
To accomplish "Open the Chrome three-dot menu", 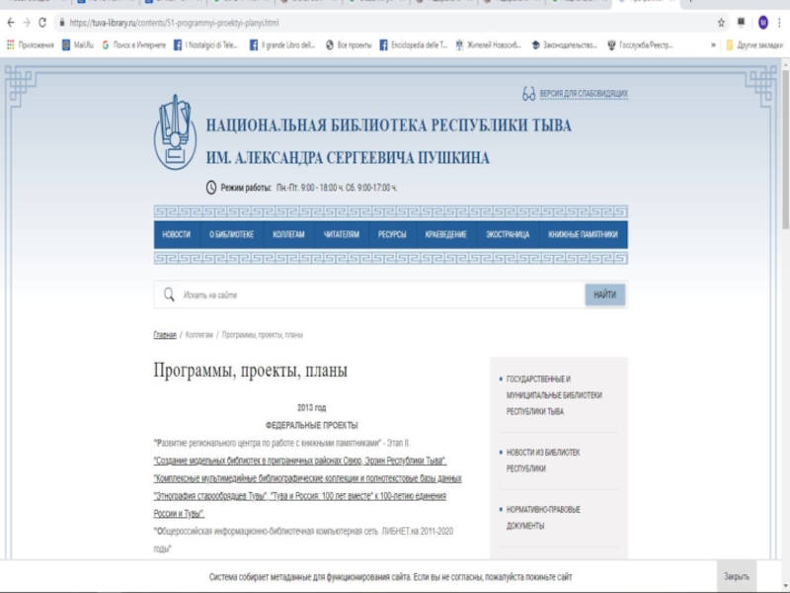I will (779, 23).
